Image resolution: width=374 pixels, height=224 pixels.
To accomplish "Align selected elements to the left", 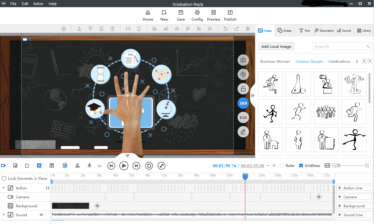I will tap(155, 29).
